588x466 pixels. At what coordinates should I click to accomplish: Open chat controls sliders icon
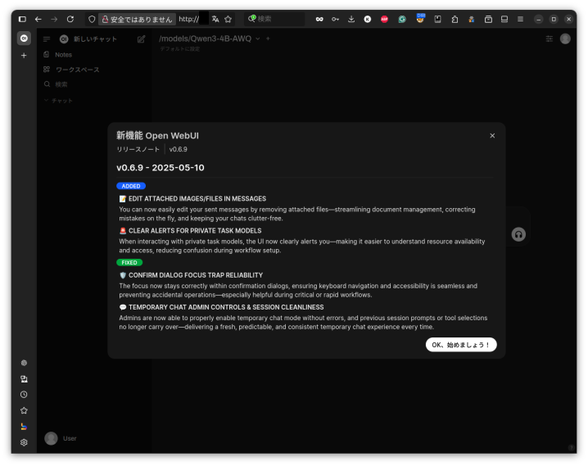click(550, 38)
